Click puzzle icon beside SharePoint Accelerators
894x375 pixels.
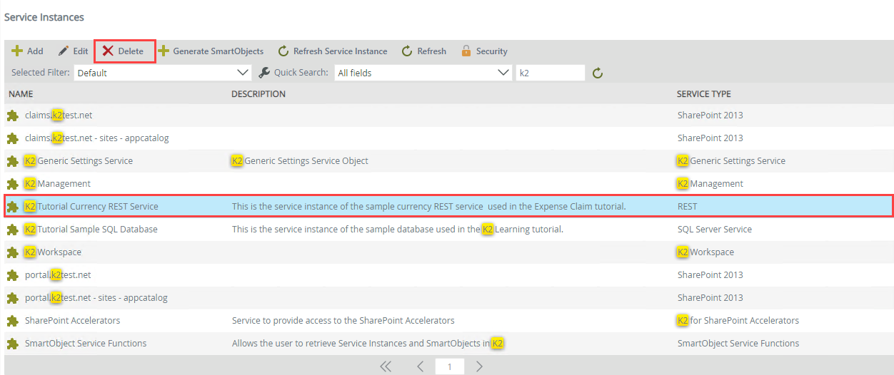coord(12,321)
